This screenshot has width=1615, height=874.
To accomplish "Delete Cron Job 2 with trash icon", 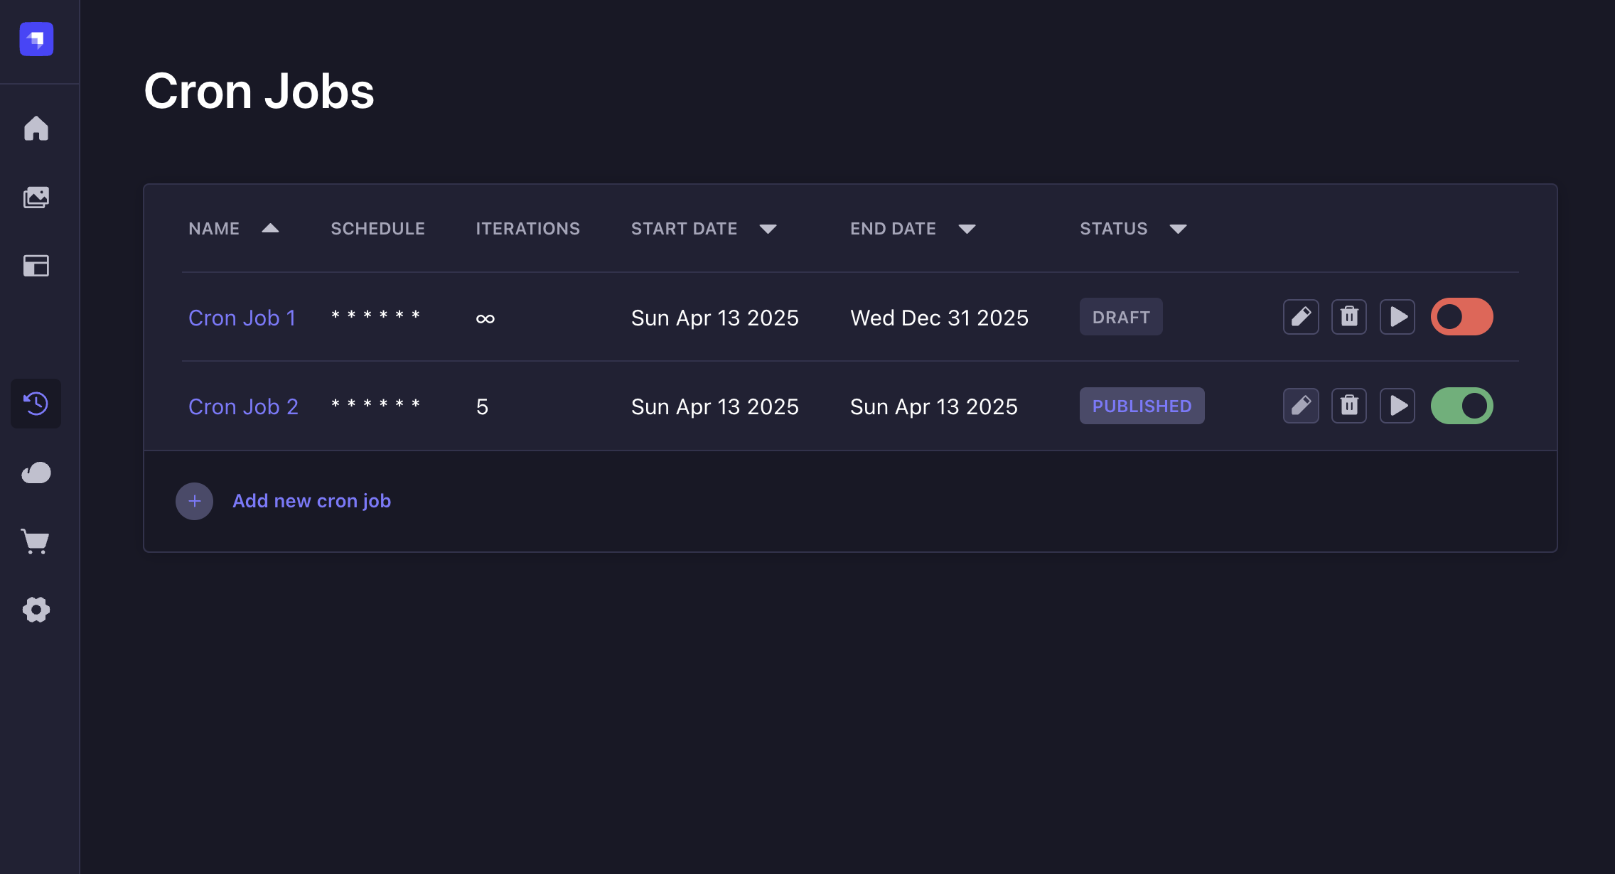I will point(1349,406).
